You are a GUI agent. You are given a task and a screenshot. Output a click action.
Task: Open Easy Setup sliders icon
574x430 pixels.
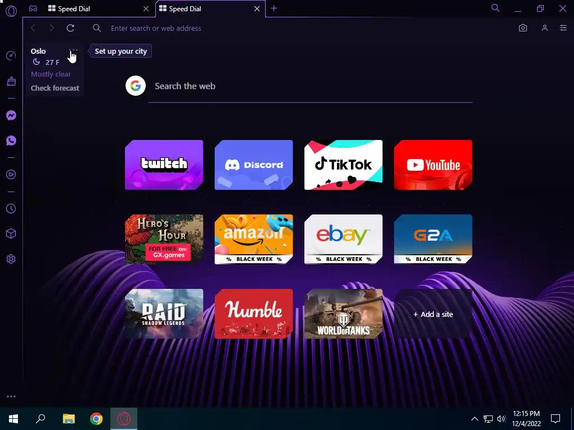tap(563, 28)
